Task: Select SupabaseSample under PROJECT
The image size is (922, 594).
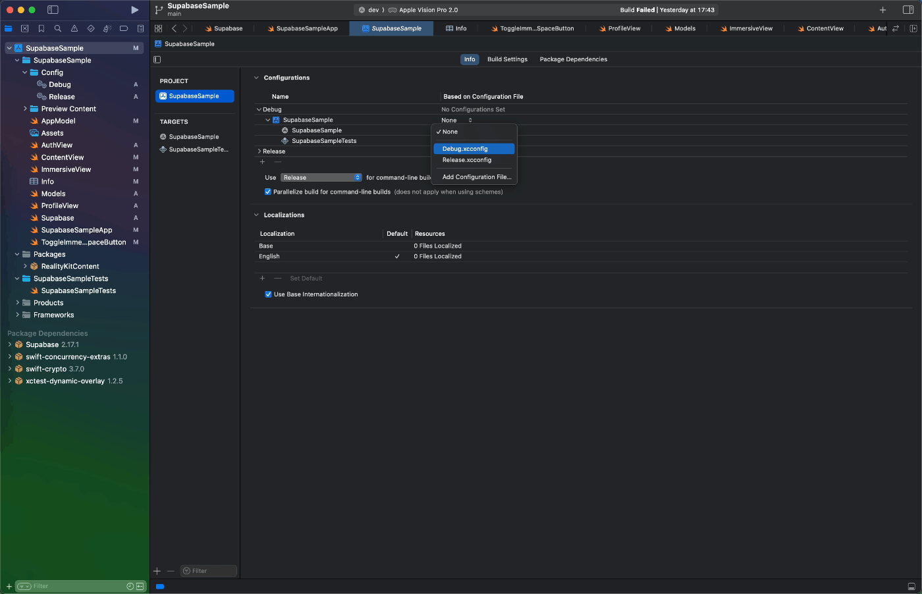Action: coord(194,96)
